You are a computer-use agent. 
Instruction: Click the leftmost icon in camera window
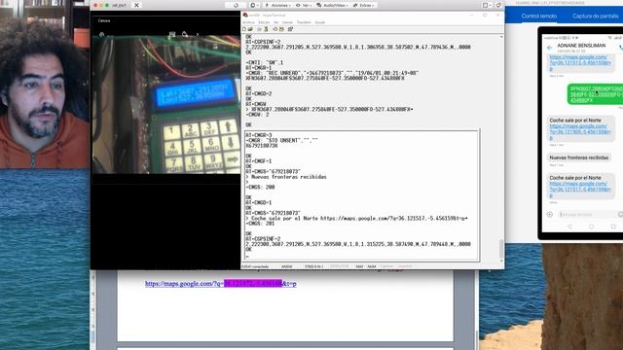tap(101, 35)
